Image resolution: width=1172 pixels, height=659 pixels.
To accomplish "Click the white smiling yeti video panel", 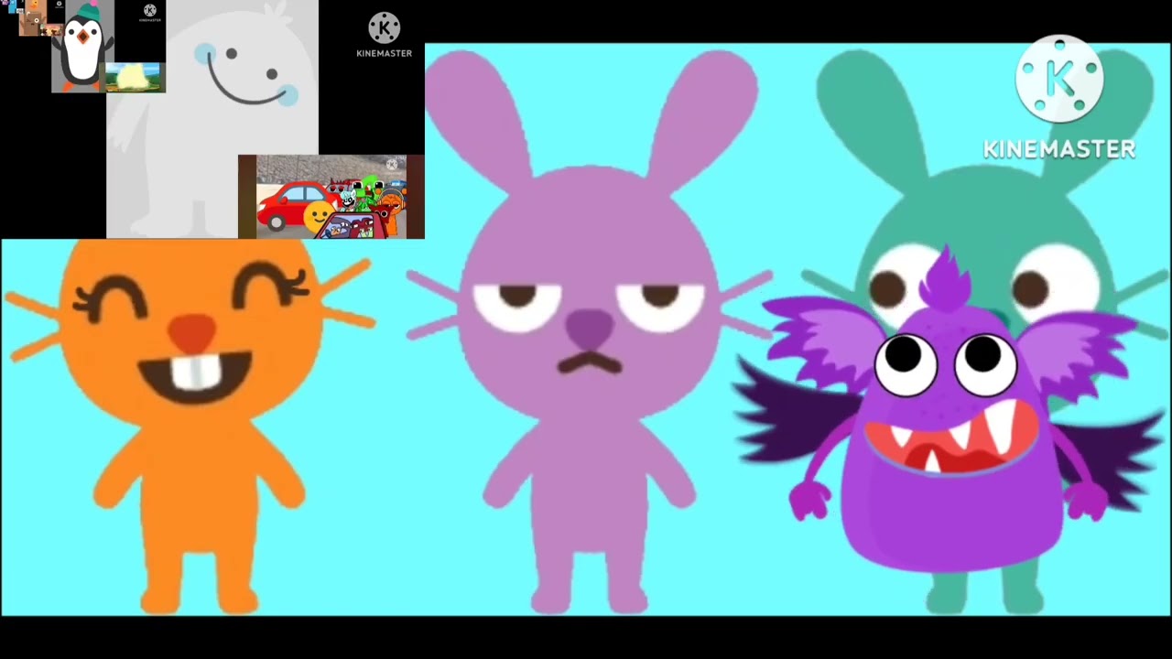I will [x=212, y=119].
